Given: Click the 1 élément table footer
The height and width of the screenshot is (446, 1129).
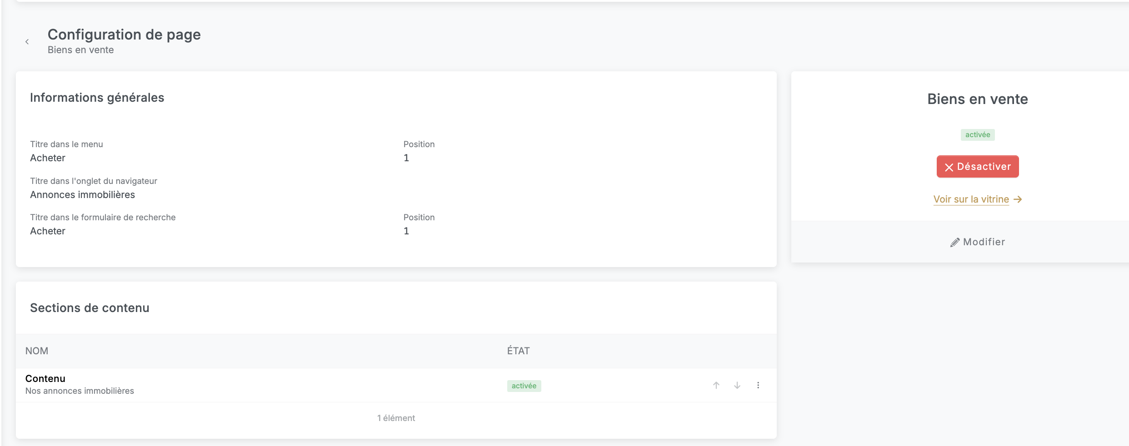Looking at the screenshot, I should coord(396,418).
